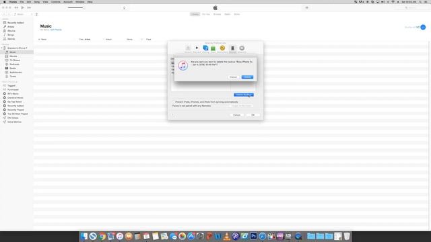Collapse the iPhone 7 device tree
The width and height of the screenshot is (431, 242).
coord(2,48)
